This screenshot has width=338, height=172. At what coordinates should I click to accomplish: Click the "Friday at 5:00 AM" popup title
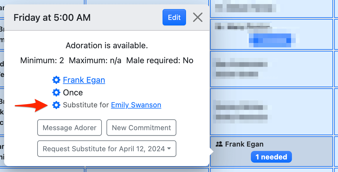[x=52, y=18]
